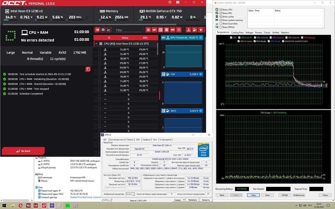This screenshot has height=209, width=335.
Task: Open Сервис dropdown arrow in CPU-Z
Action: click(184, 200)
